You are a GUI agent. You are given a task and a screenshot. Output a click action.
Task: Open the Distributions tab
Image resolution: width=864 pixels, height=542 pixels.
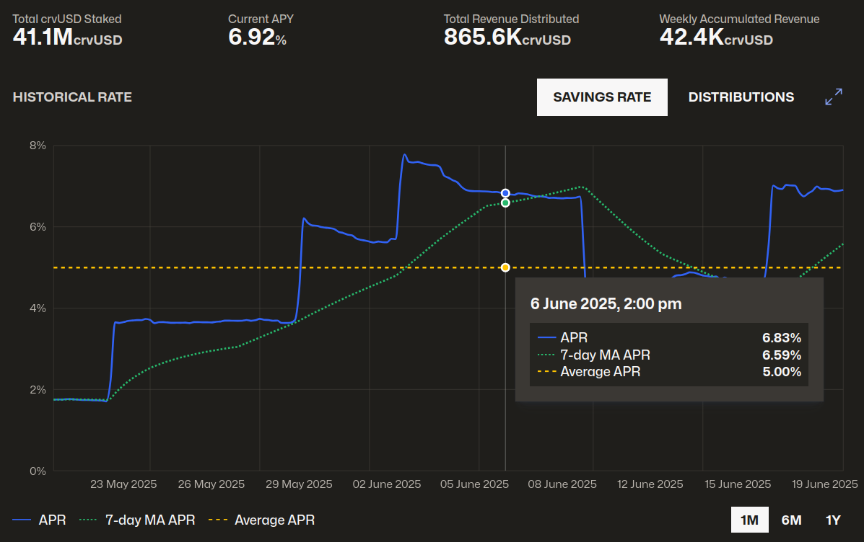coord(741,97)
